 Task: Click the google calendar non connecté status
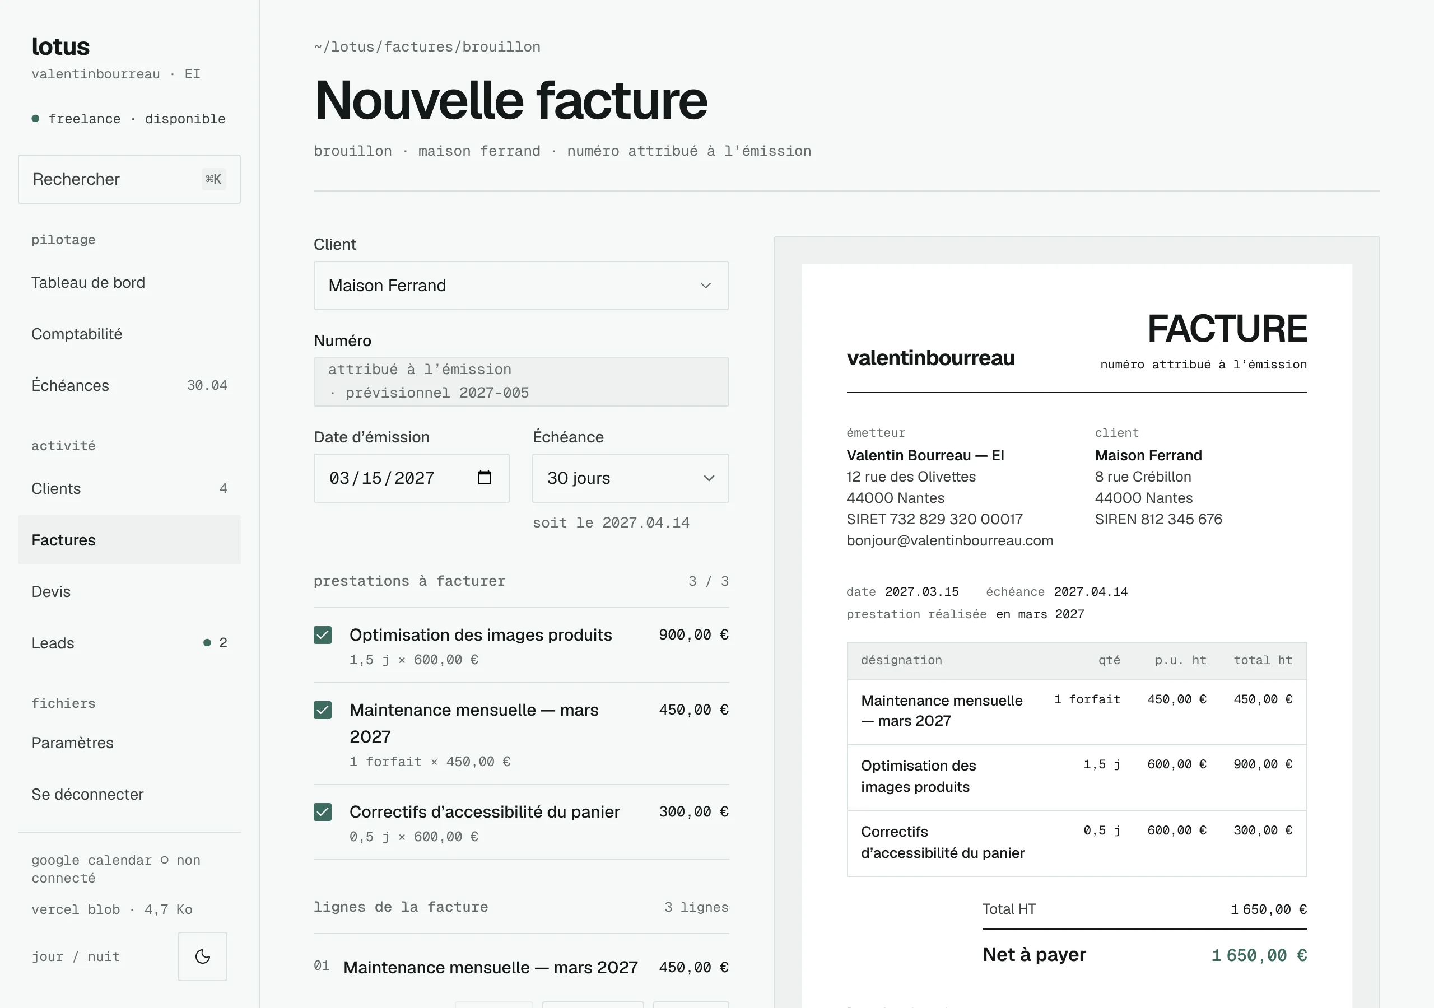[116, 869]
